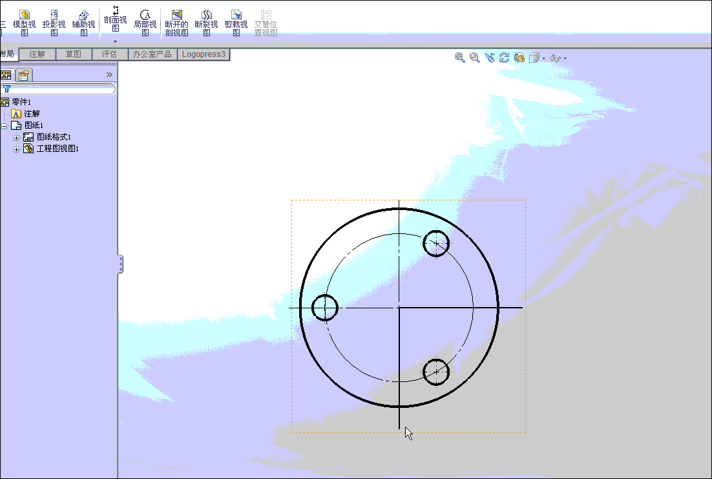Click the 3D Drawing View icon
The image size is (712, 479).
[x=519, y=58]
